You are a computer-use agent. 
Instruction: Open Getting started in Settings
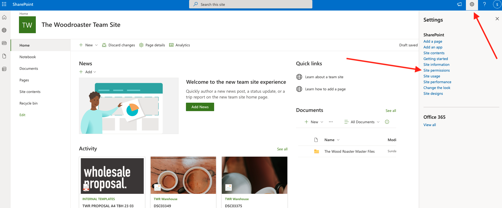tap(436, 59)
